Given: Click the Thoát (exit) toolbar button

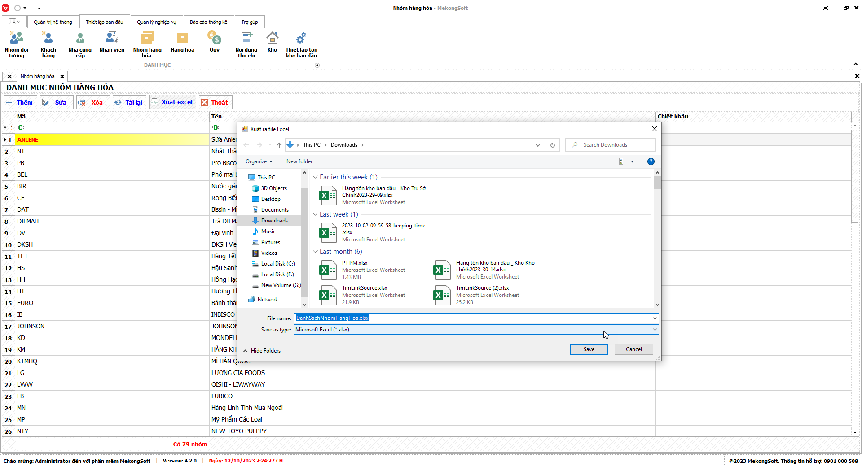Looking at the screenshot, I should [215, 102].
